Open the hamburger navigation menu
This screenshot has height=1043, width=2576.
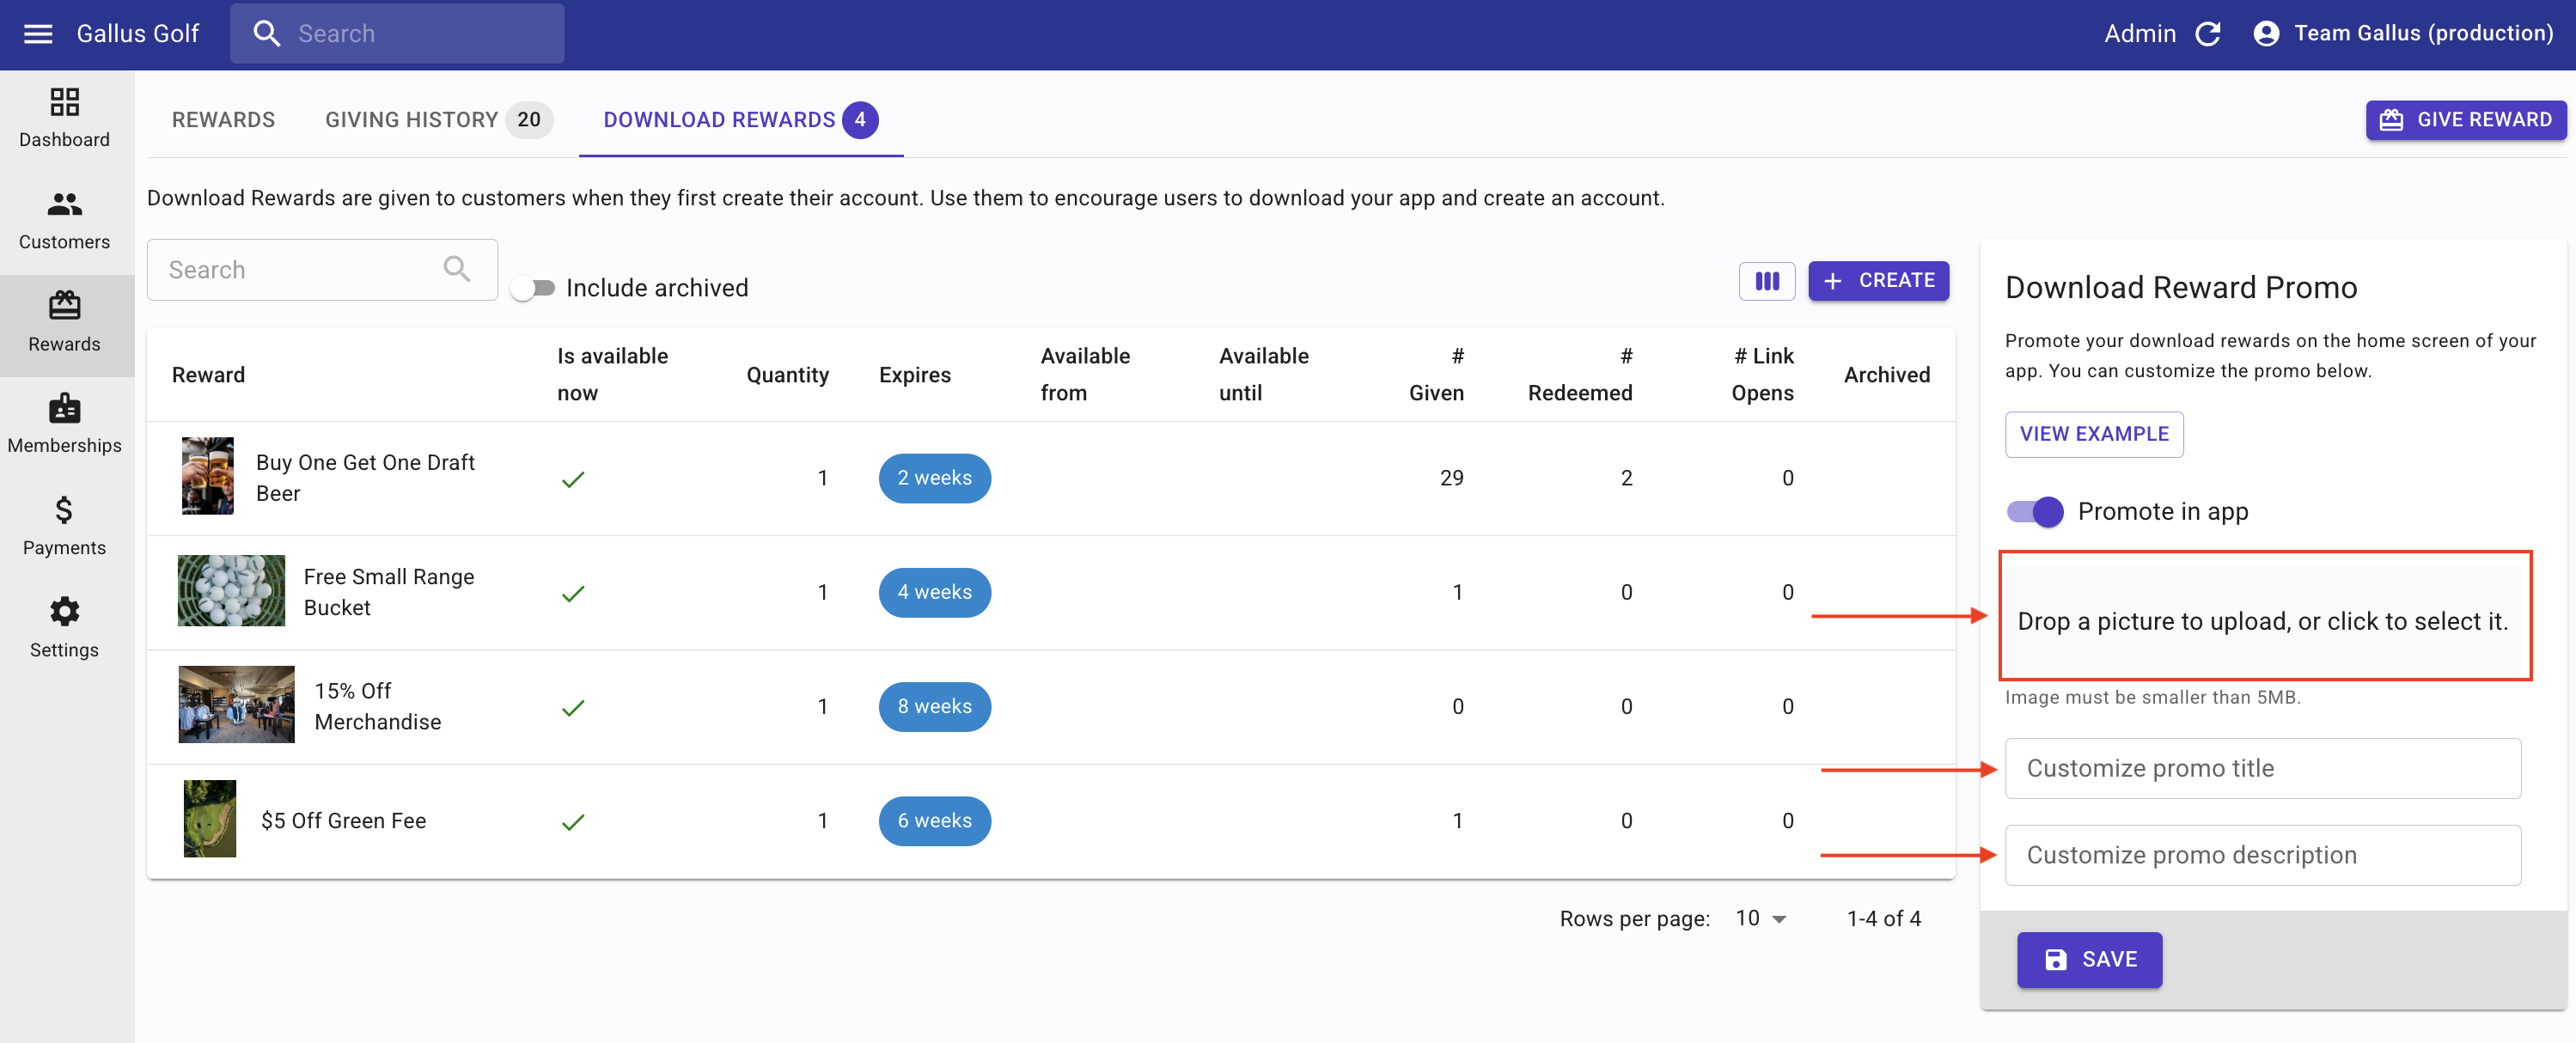click(38, 34)
